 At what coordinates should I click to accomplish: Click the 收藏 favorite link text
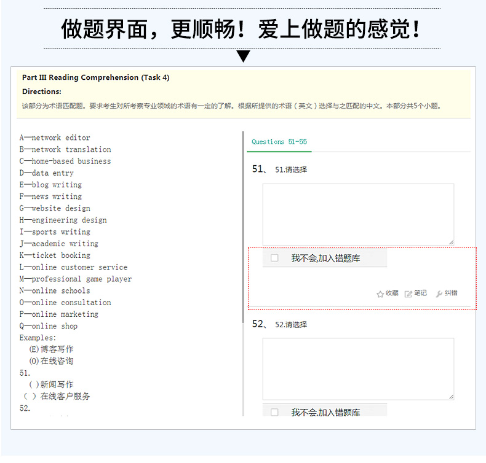(392, 294)
